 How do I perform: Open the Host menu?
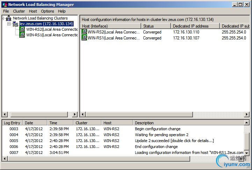(33, 11)
